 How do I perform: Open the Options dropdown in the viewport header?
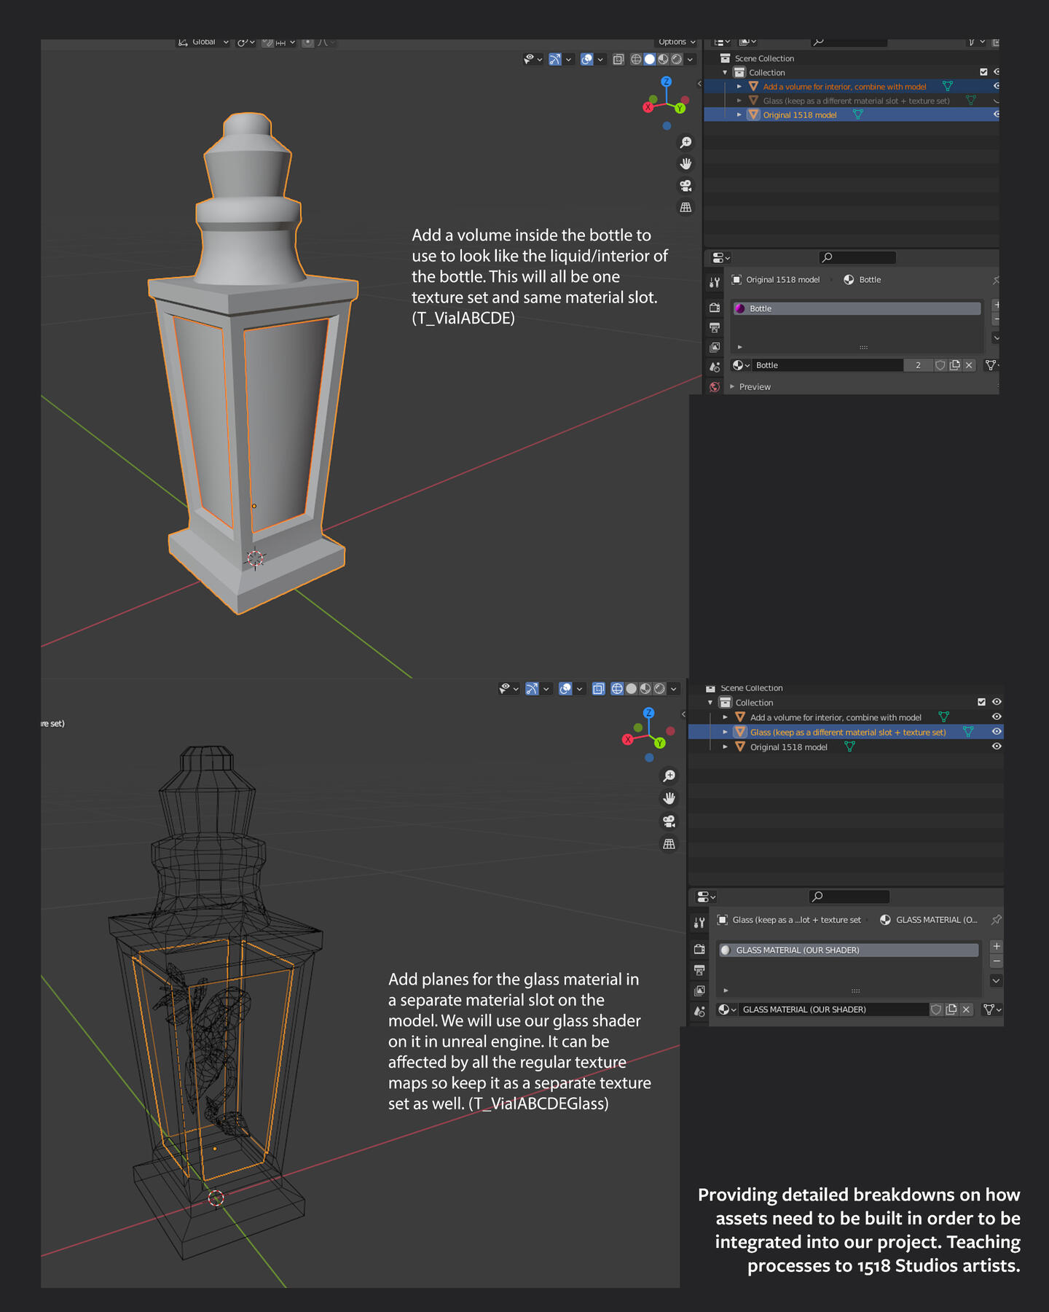coord(677,42)
